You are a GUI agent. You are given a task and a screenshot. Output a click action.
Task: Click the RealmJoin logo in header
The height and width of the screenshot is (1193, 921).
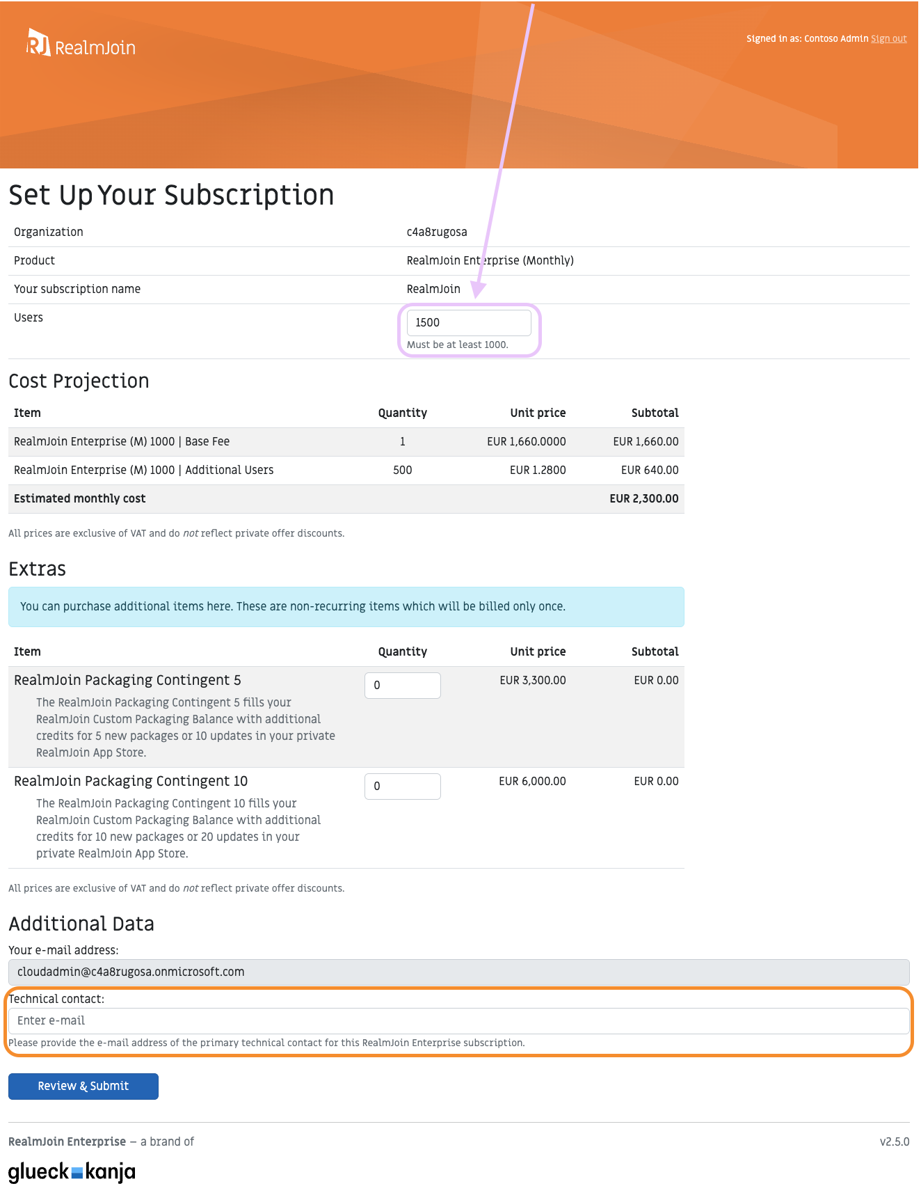click(x=81, y=44)
